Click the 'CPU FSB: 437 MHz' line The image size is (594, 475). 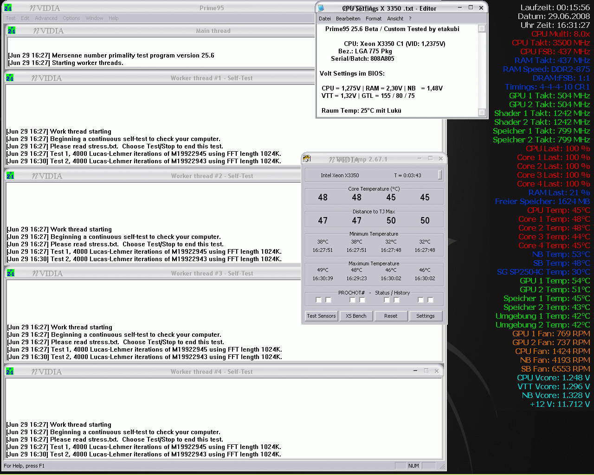(555, 51)
